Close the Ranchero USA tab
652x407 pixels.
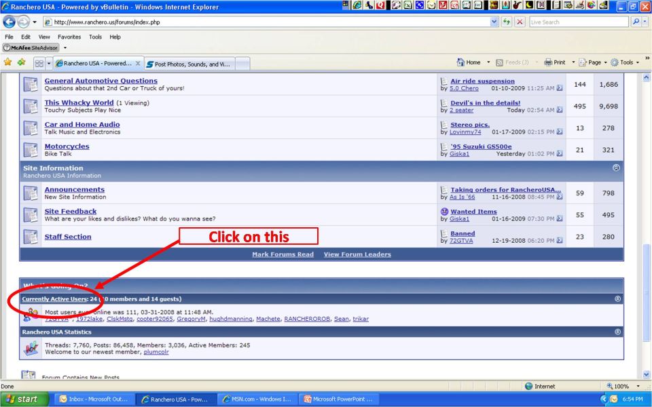point(138,63)
